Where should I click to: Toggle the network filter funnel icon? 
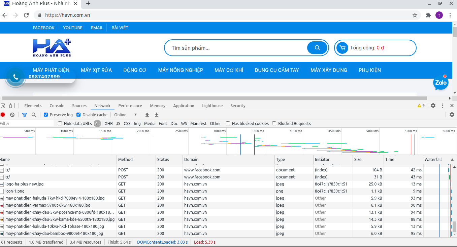[x=24, y=115]
